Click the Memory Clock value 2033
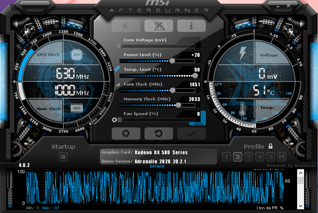Screen dimensions: 318x213 pyautogui.click(x=194, y=99)
